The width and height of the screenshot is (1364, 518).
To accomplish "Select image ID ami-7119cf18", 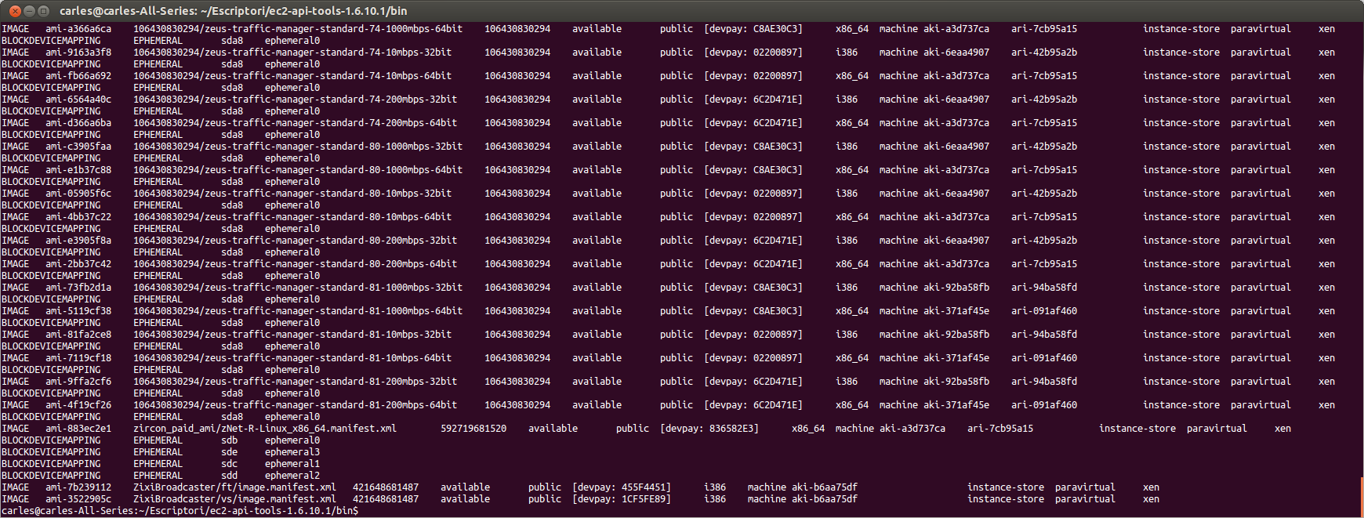I will (78, 358).
